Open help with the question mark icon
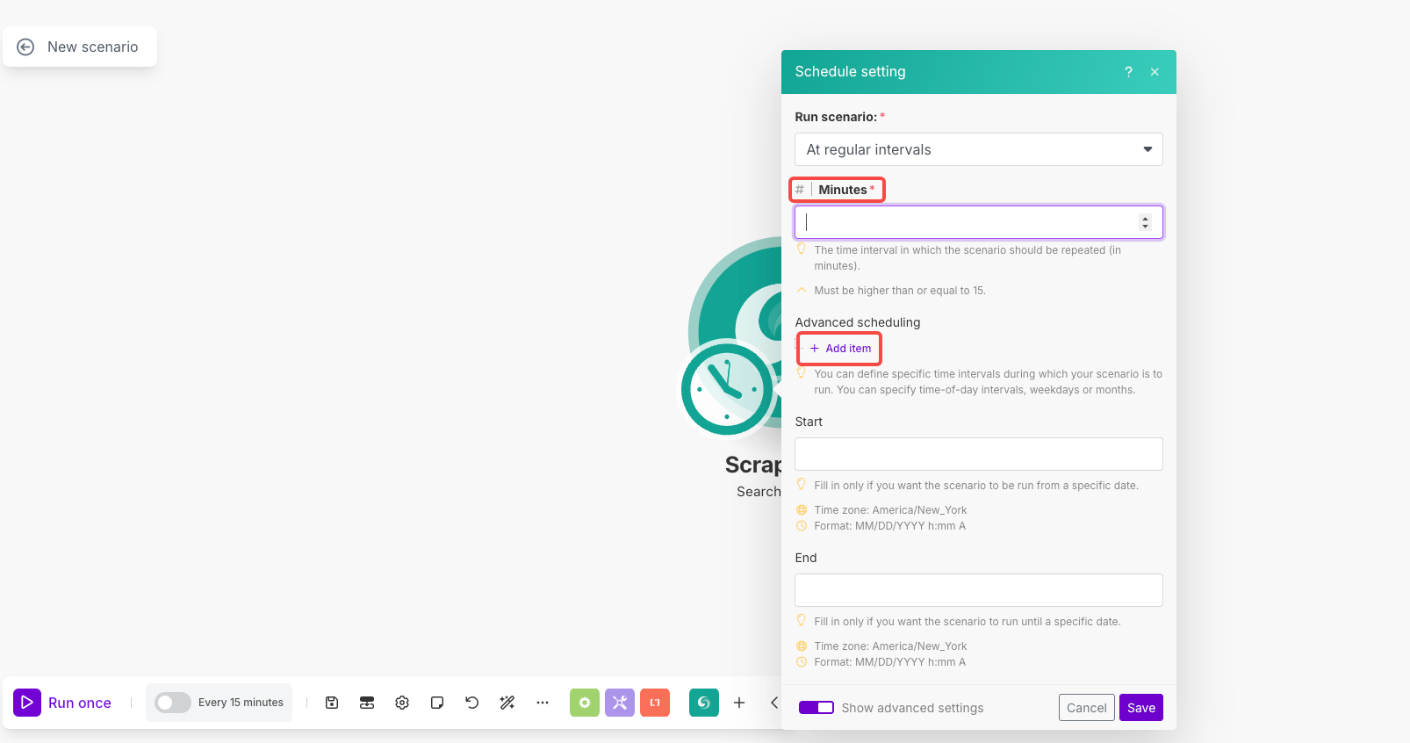Screen dimensions: 1410x743 pos(1128,72)
